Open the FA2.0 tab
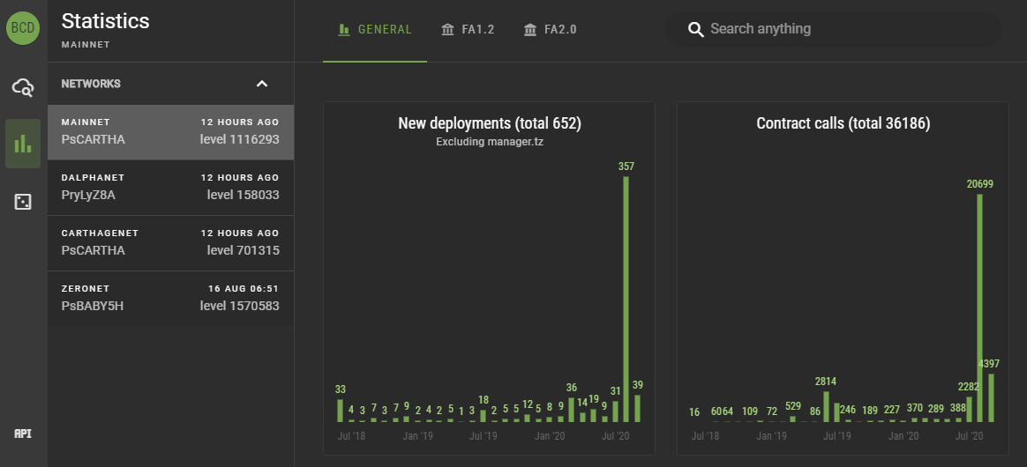 pyautogui.click(x=551, y=31)
